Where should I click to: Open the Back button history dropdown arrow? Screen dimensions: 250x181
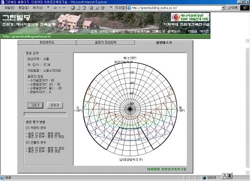(60, 8)
